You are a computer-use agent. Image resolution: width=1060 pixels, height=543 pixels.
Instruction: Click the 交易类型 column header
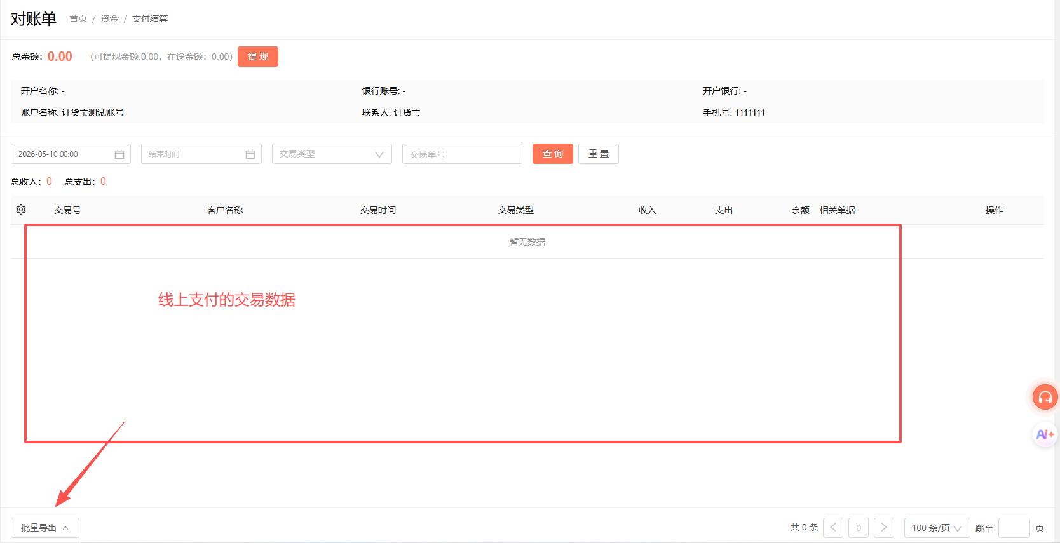coord(516,210)
